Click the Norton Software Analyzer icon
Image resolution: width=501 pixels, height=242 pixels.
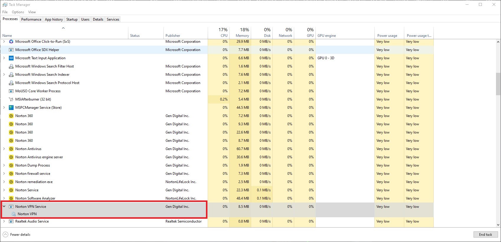point(11,198)
